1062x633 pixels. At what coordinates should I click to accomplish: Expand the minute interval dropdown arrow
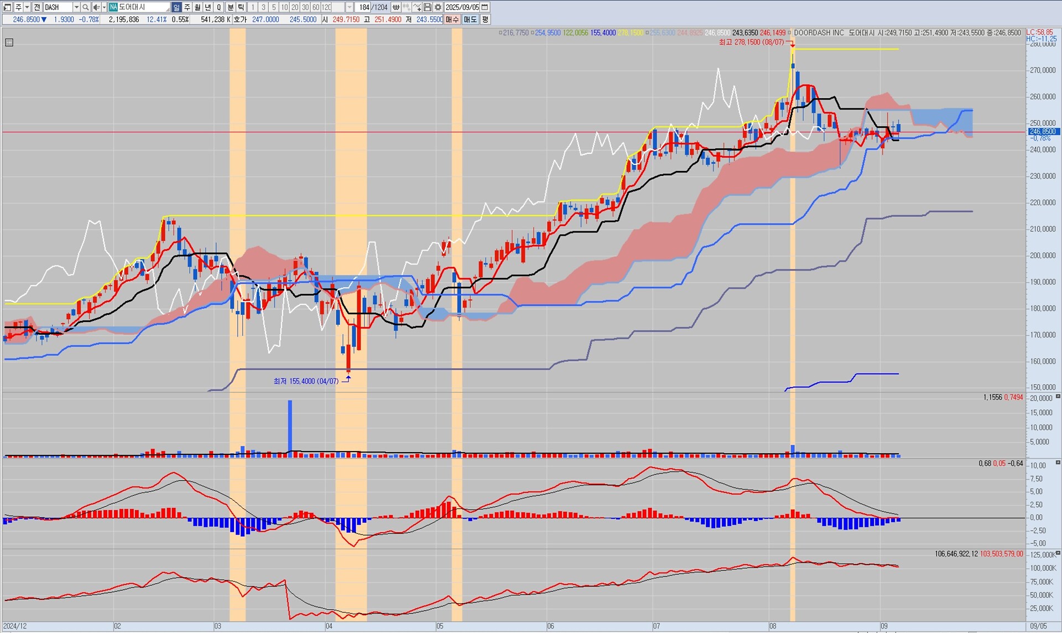[350, 7]
